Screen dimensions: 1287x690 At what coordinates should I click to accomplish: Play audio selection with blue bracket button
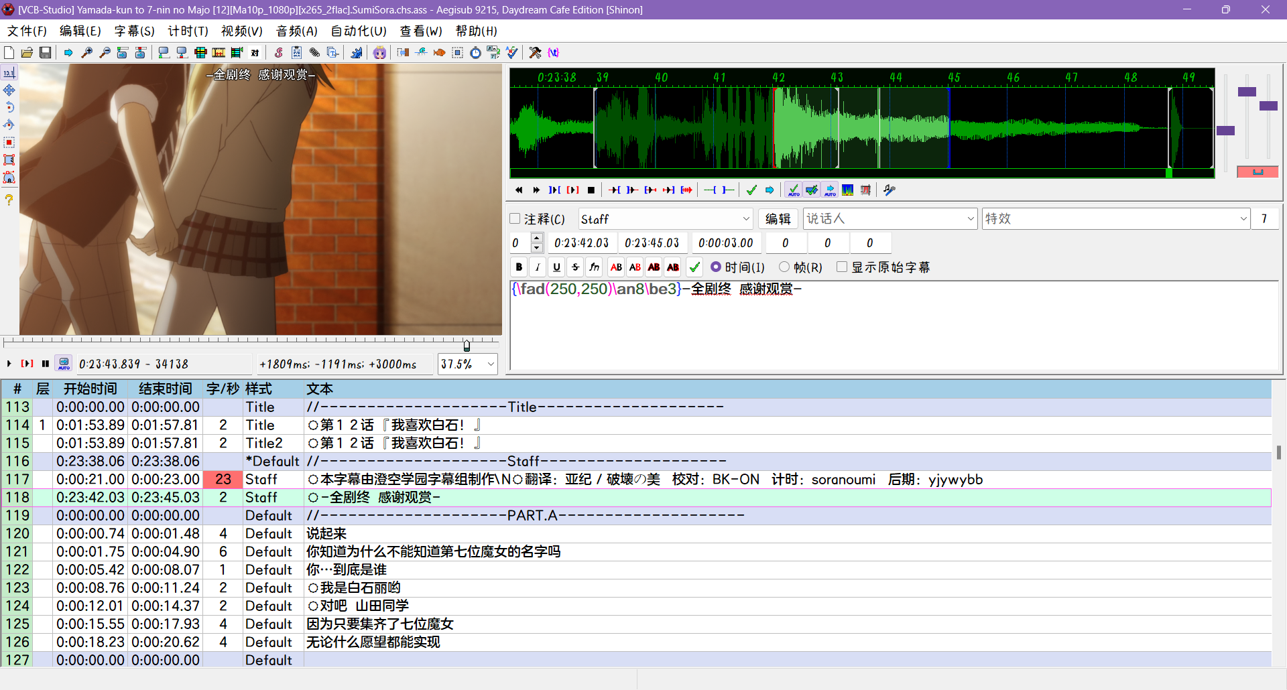(554, 190)
